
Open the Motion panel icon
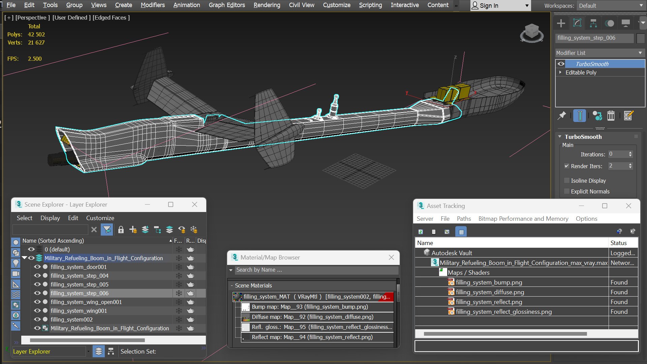coord(610,23)
